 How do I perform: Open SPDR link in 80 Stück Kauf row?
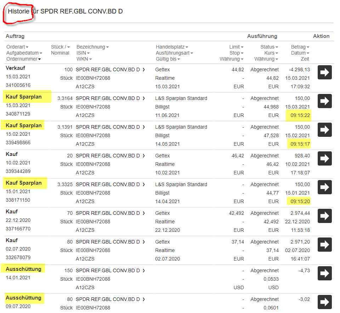pyautogui.click(x=110, y=242)
